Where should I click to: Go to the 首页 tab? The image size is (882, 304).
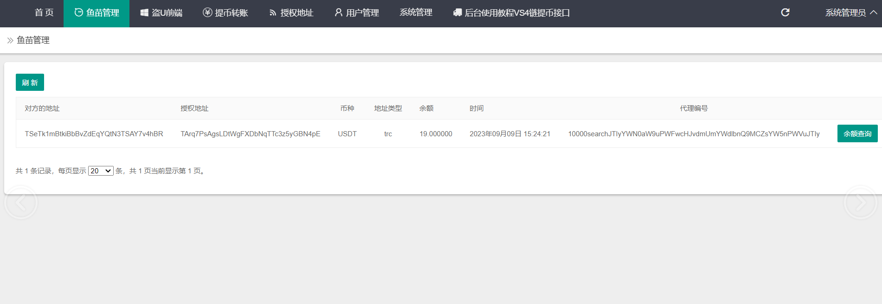pyautogui.click(x=44, y=13)
